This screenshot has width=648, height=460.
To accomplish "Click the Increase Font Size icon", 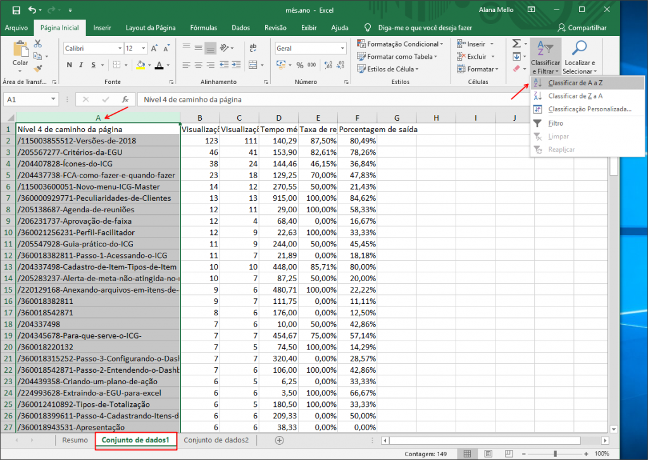I will pos(154,48).
